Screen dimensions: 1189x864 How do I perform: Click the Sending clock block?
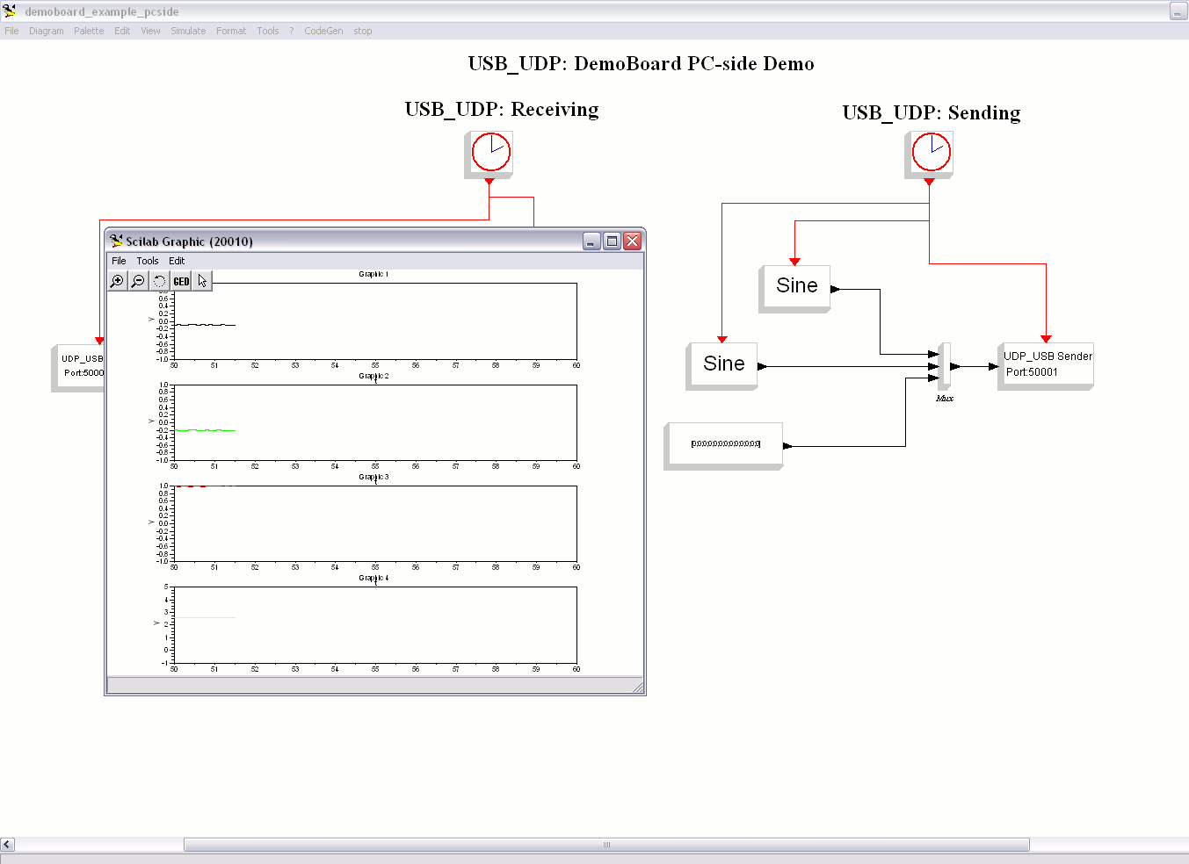point(930,155)
